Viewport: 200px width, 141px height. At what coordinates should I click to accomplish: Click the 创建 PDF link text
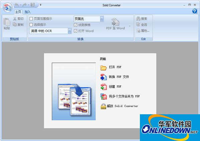click(115, 87)
